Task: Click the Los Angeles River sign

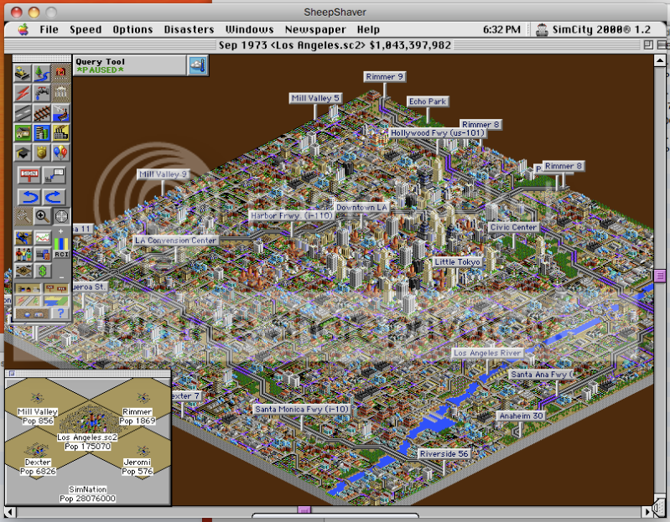Action: 487,353
